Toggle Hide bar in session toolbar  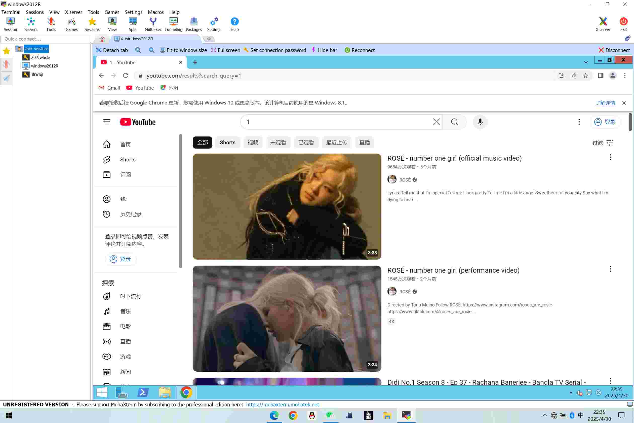[324, 50]
